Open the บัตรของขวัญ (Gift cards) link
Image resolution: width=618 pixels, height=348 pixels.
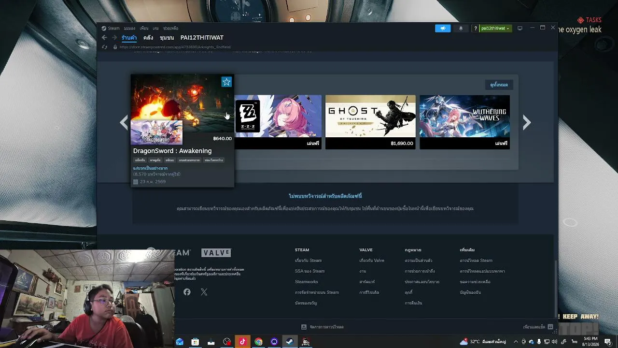pyautogui.click(x=306, y=303)
